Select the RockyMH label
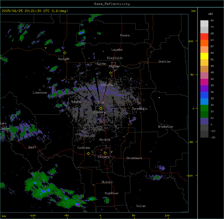The width and height of the screenshot is (224, 219). [64, 59]
